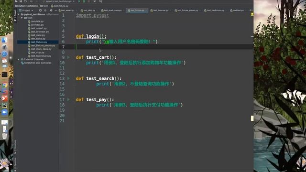Open Finder from the Dock

(4, 40)
